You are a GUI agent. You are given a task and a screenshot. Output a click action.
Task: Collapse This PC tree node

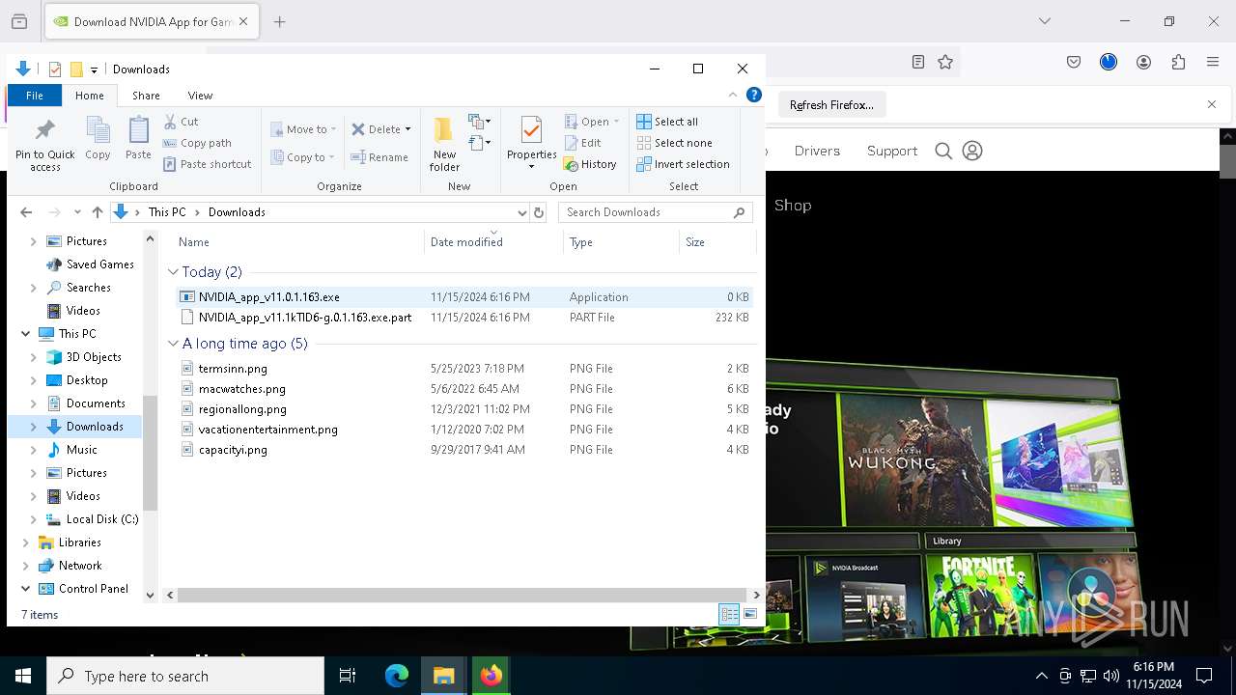[x=25, y=334]
